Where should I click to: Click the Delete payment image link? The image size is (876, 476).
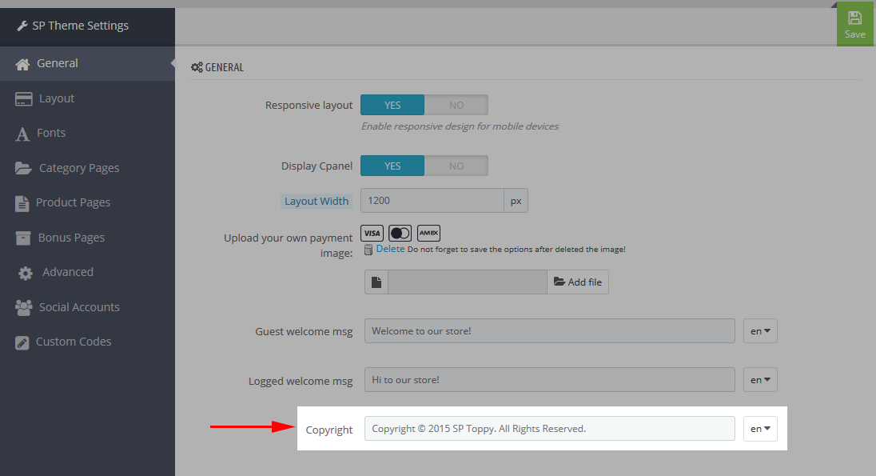390,249
